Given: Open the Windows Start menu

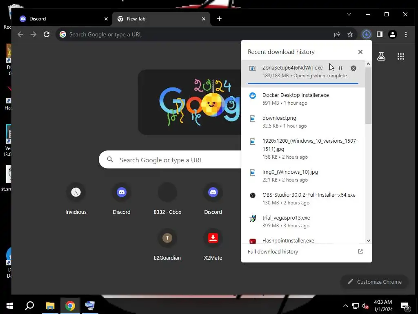Looking at the screenshot, I should click(x=10, y=306).
